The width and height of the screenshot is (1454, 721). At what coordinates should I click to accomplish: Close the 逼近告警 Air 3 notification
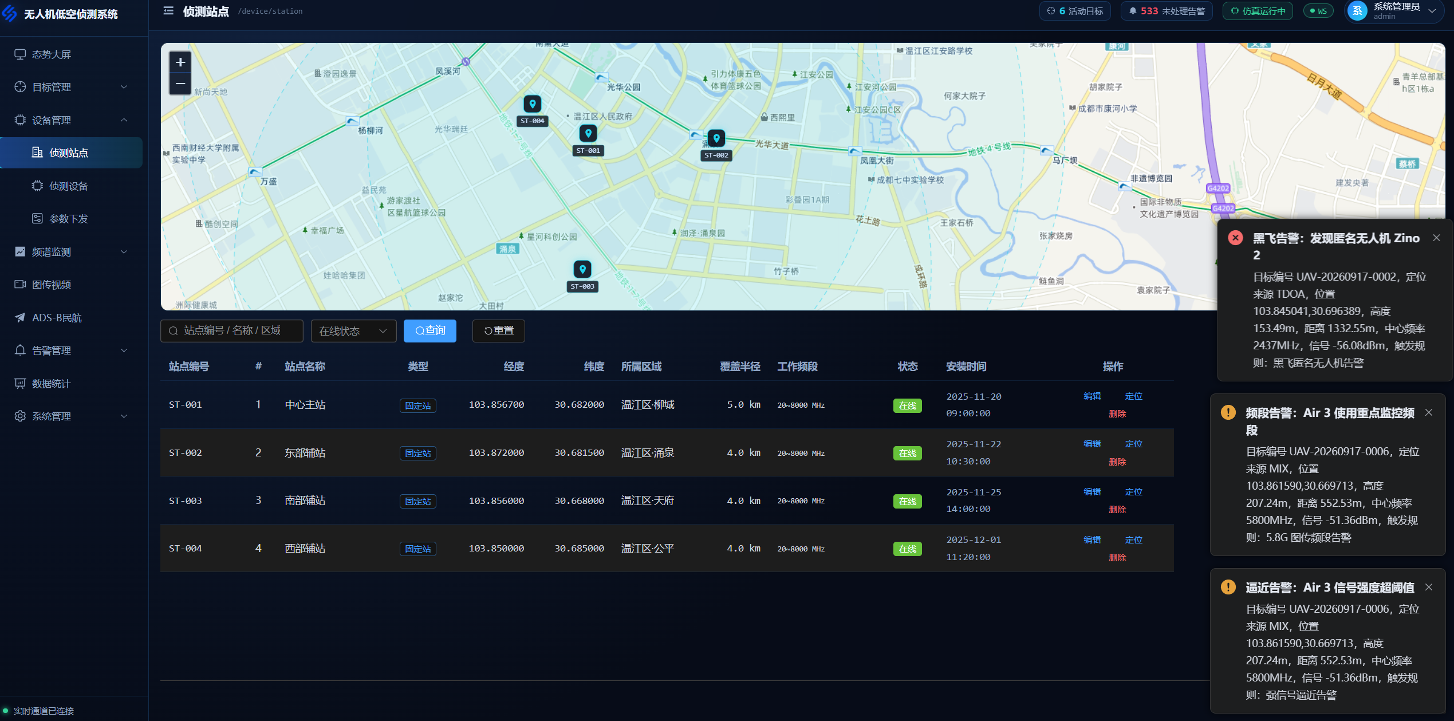click(x=1429, y=587)
